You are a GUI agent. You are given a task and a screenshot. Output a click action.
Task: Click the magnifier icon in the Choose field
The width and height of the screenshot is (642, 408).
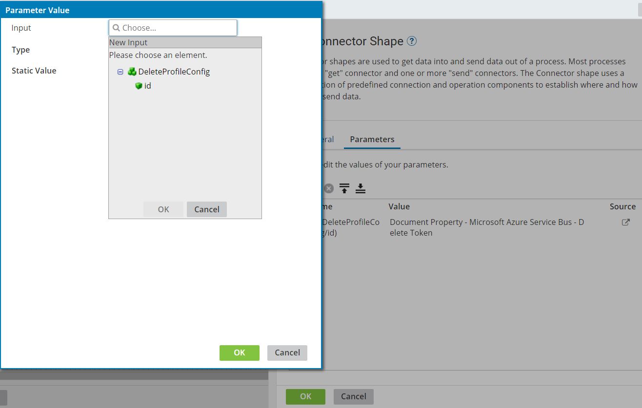point(116,28)
